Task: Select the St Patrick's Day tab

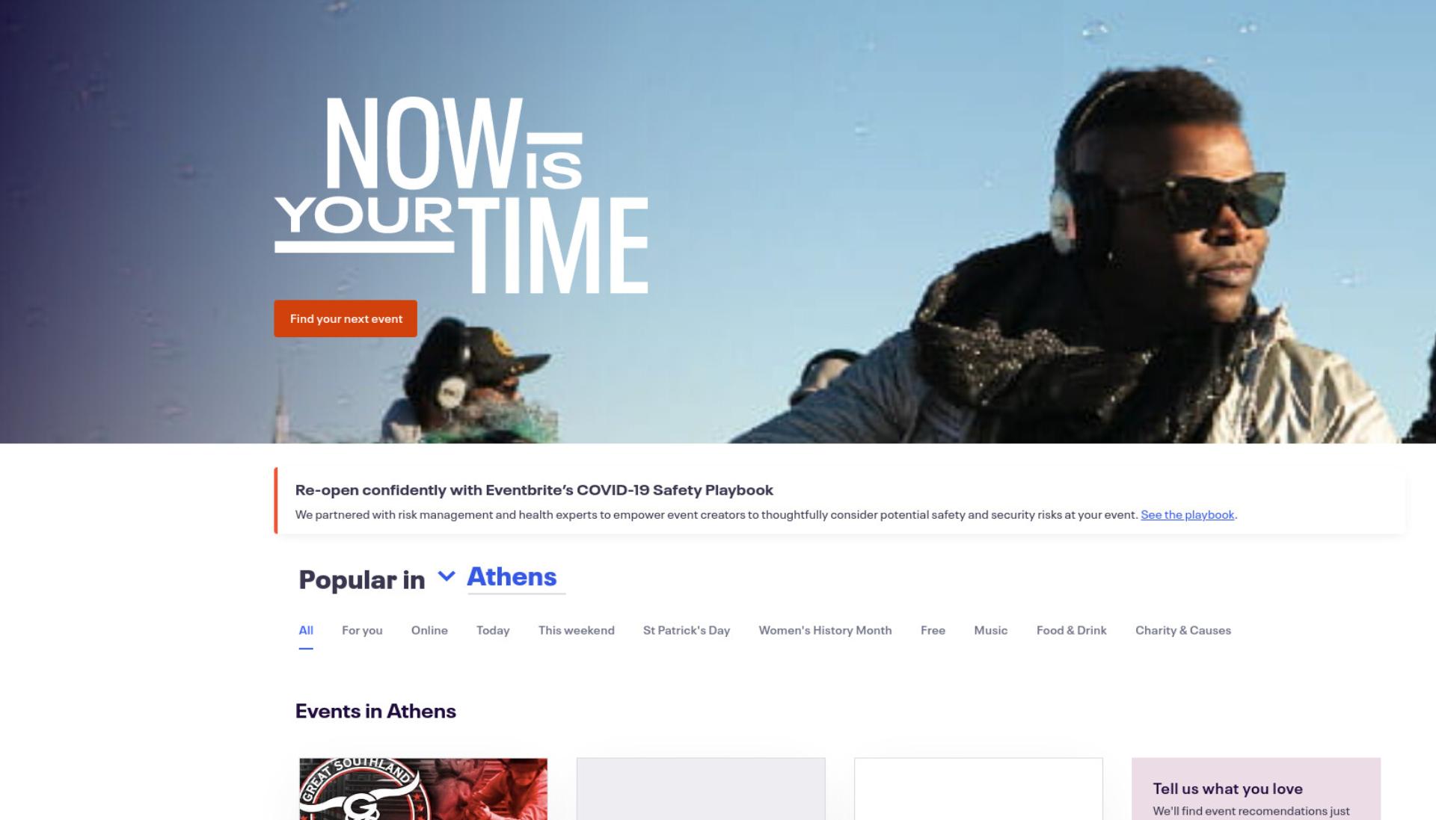Action: (x=687, y=630)
